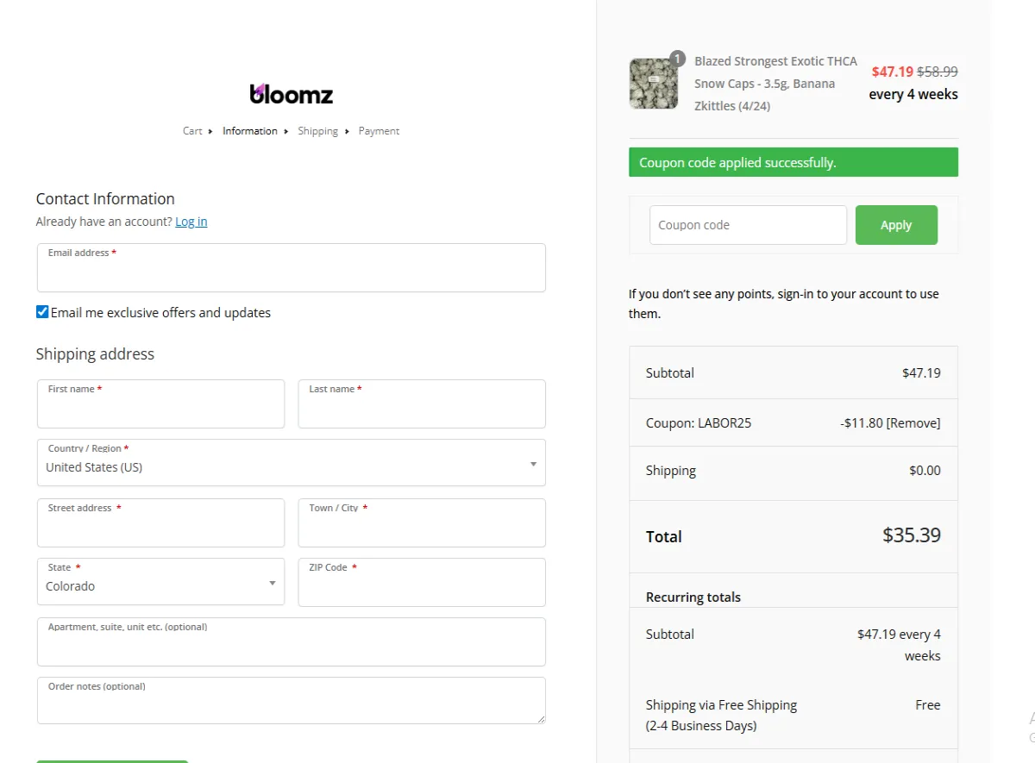
Task: Open the Country / Region dropdown
Action: pos(291,464)
